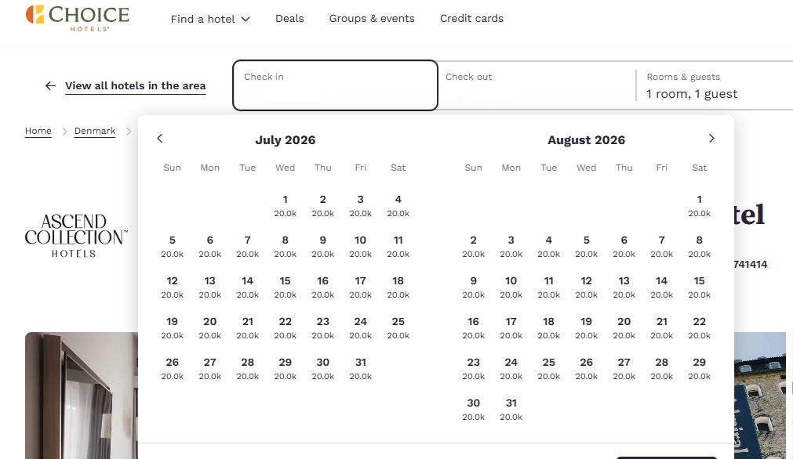Select July 29, 2026
The height and width of the screenshot is (459, 793).
coord(286,369)
